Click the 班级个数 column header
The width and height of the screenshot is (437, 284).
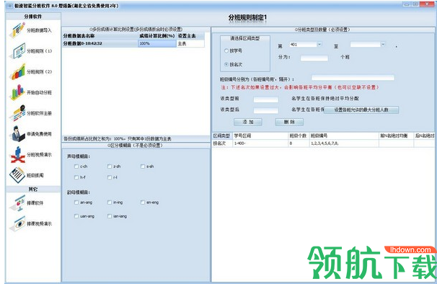[299, 136]
